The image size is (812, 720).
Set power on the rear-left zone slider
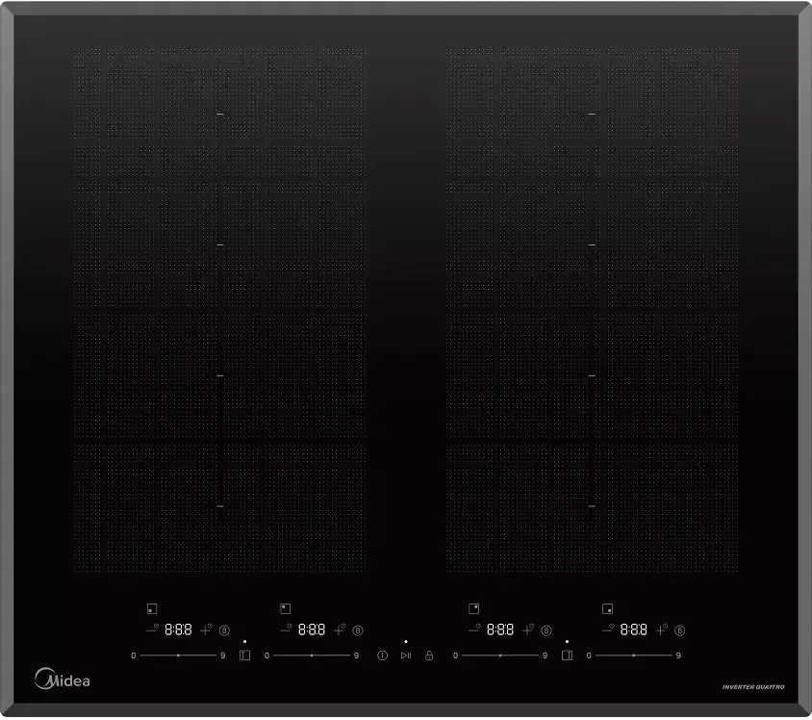pyautogui.click(x=312, y=656)
